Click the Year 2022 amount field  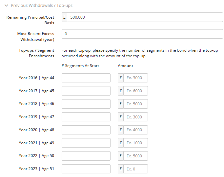135,156
